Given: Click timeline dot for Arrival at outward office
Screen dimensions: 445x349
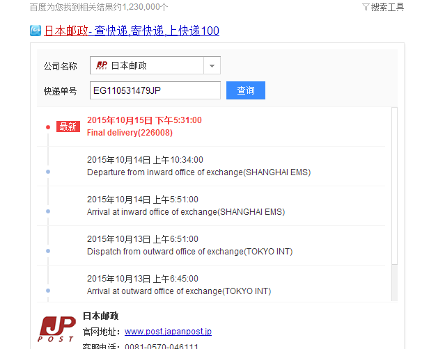Looking at the screenshot, I should [48, 291].
